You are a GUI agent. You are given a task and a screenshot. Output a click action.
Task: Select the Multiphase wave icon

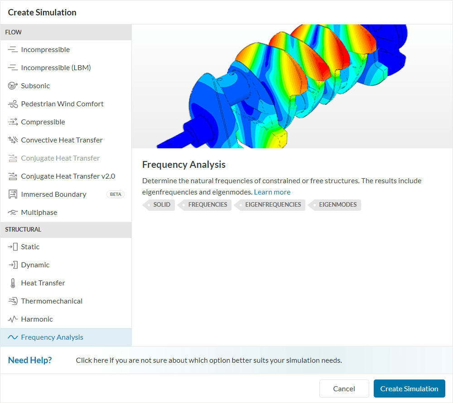[x=13, y=213]
